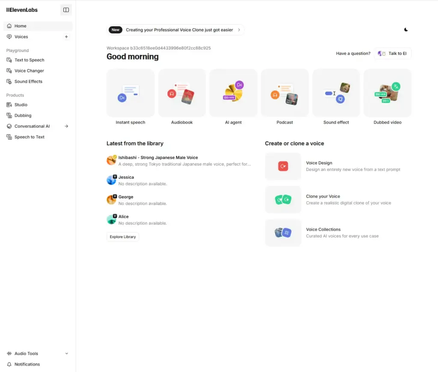Expand Conversational AI with the arrow
Viewport: 438px width, 372px height.
66,126
